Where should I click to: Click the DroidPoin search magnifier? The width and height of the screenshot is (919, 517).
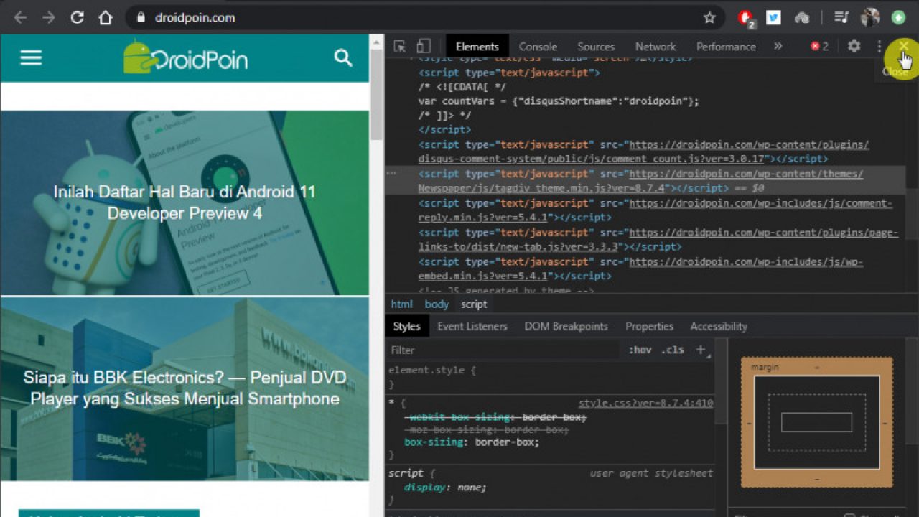click(x=343, y=58)
